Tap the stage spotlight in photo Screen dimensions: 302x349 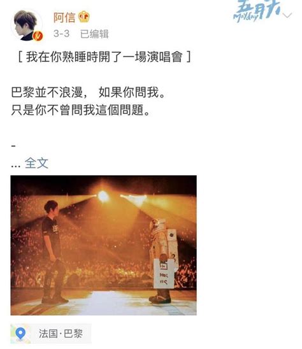pyautogui.click(x=103, y=196)
